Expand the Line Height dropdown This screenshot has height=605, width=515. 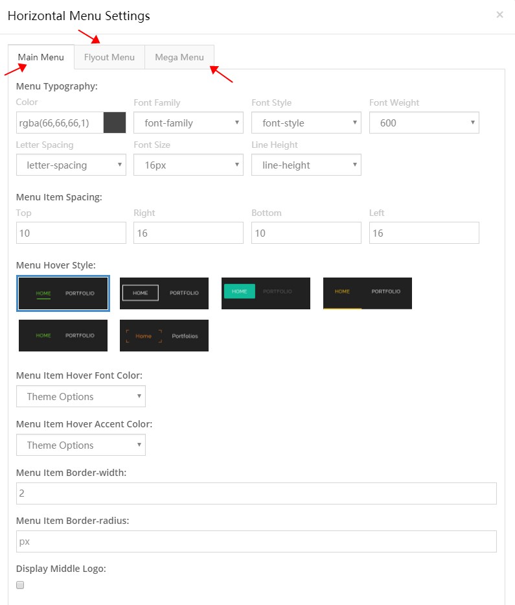[x=306, y=165]
